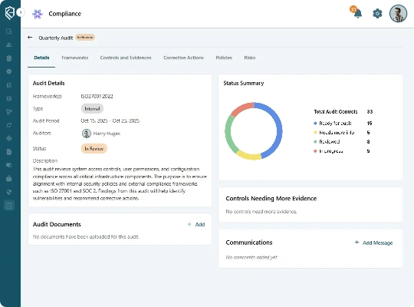Click the Communications heading

[x=249, y=243]
